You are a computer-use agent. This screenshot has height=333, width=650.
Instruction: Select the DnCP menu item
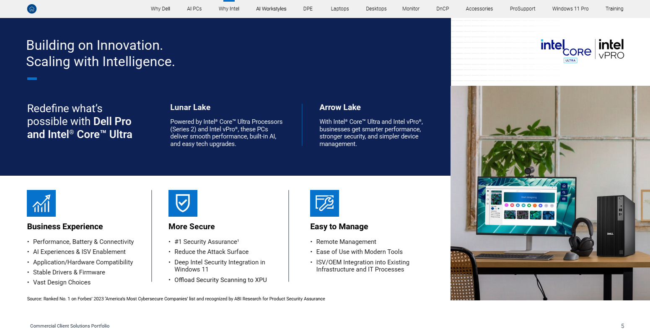pos(443,9)
